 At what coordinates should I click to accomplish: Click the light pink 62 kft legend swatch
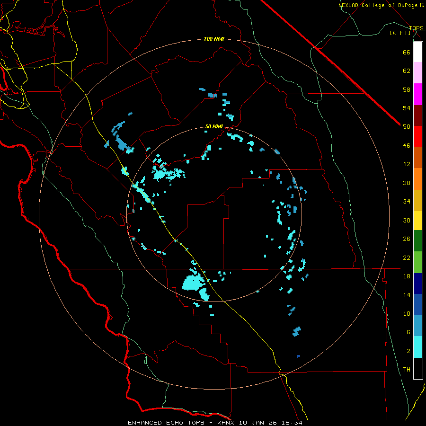click(x=418, y=73)
